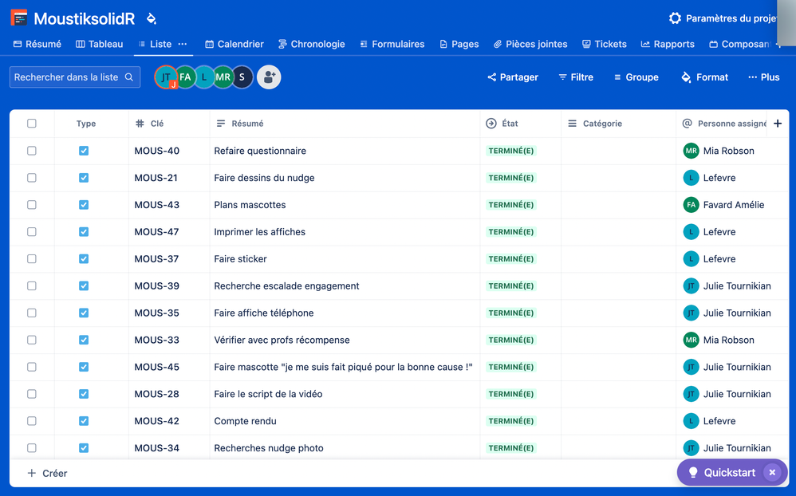Image resolution: width=796 pixels, height=496 pixels.
Task: Click summary text "Recherches nudge photo"
Action: click(269, 448)
